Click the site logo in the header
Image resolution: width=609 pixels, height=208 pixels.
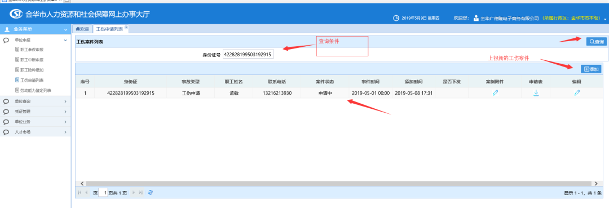(x=16, y=14)
